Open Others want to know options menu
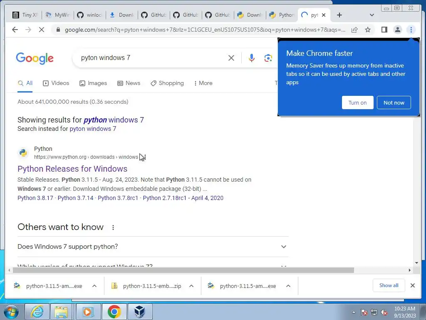Viewport: 426px width, 320px height. [x=113, y=227]
